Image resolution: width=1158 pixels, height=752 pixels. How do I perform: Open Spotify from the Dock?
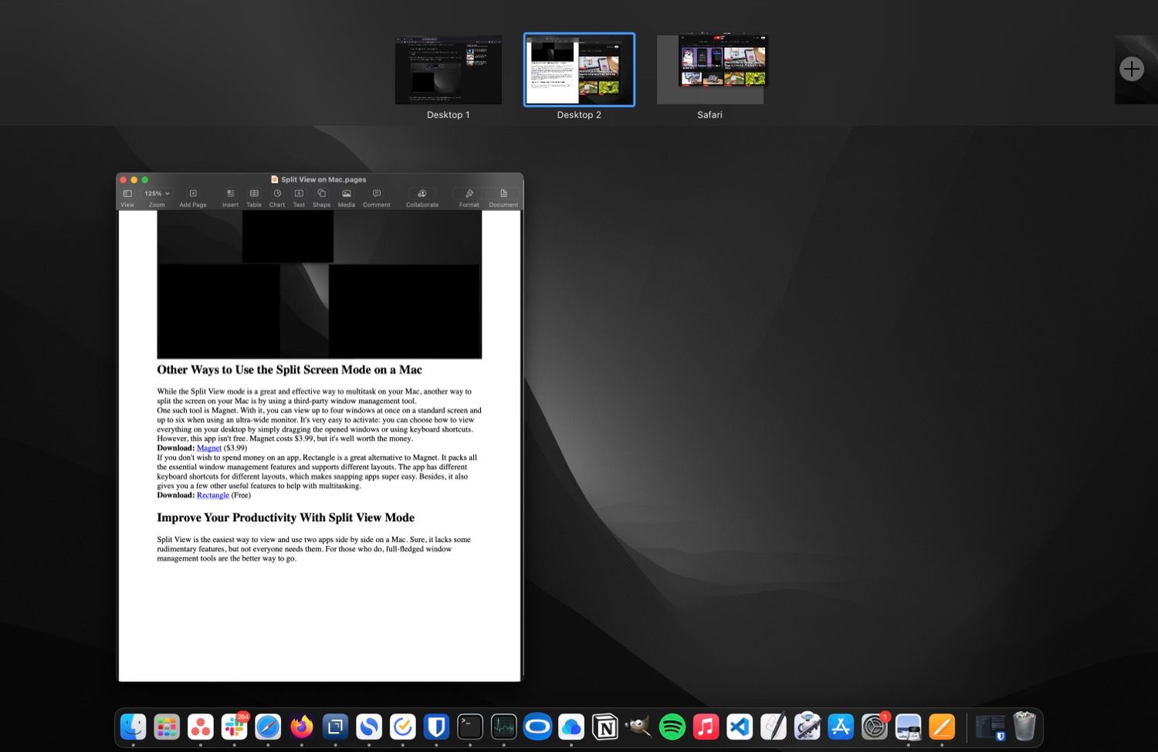point(672,727)
